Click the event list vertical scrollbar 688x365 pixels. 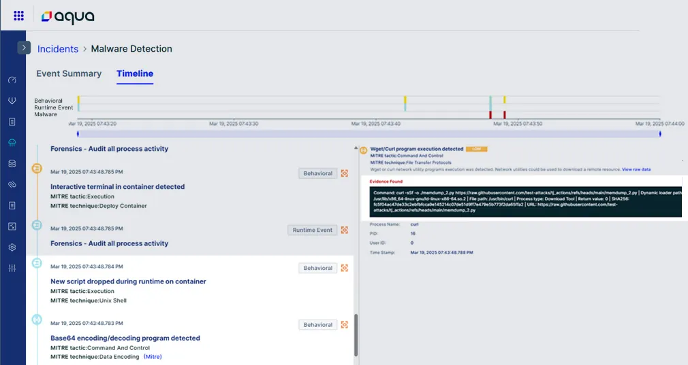(x=356, y=335)
